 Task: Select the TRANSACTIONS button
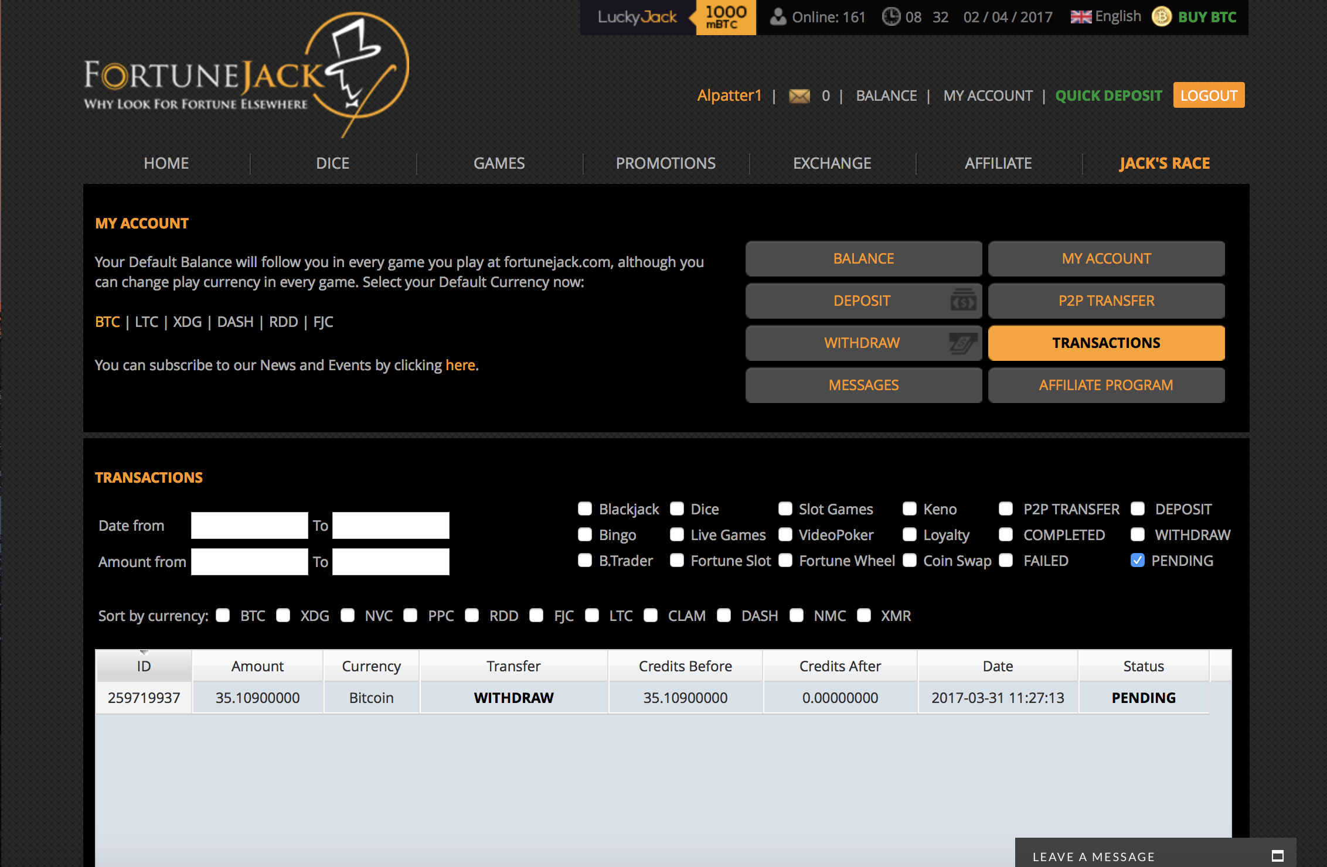click(x=1106, y=343)
